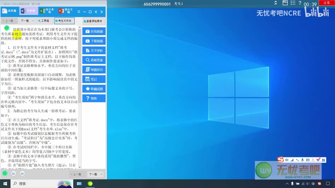Collapse the exam top bar with double up chevron
This screenshot has height=188, width=335.
click(x=276, y=3)
